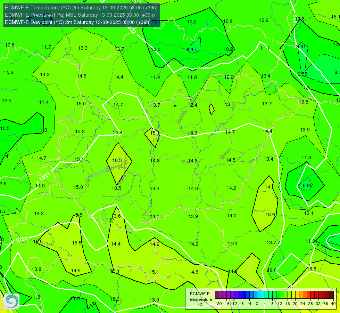Click the 8.86 temperature value
The width and height of the screenshot is (340, 313).
coord(307,185)
